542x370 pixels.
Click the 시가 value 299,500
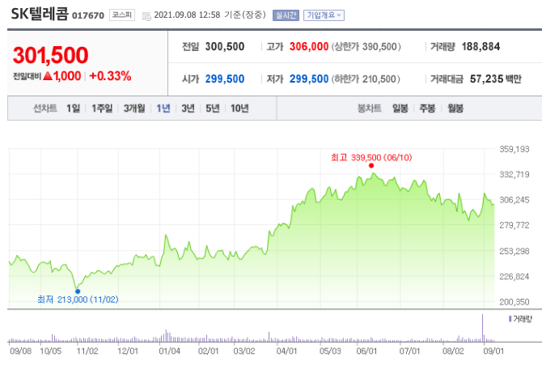(225, 79)
